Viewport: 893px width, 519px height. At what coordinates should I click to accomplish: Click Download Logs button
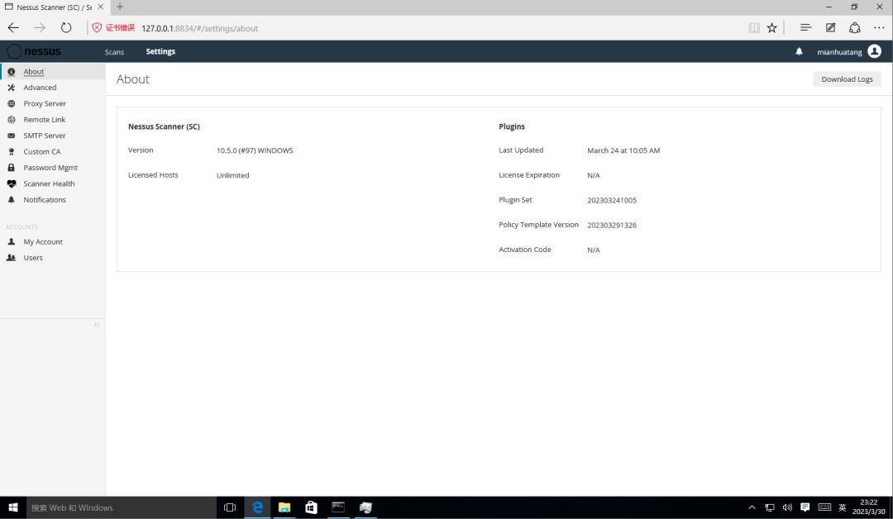pos(847,79)
